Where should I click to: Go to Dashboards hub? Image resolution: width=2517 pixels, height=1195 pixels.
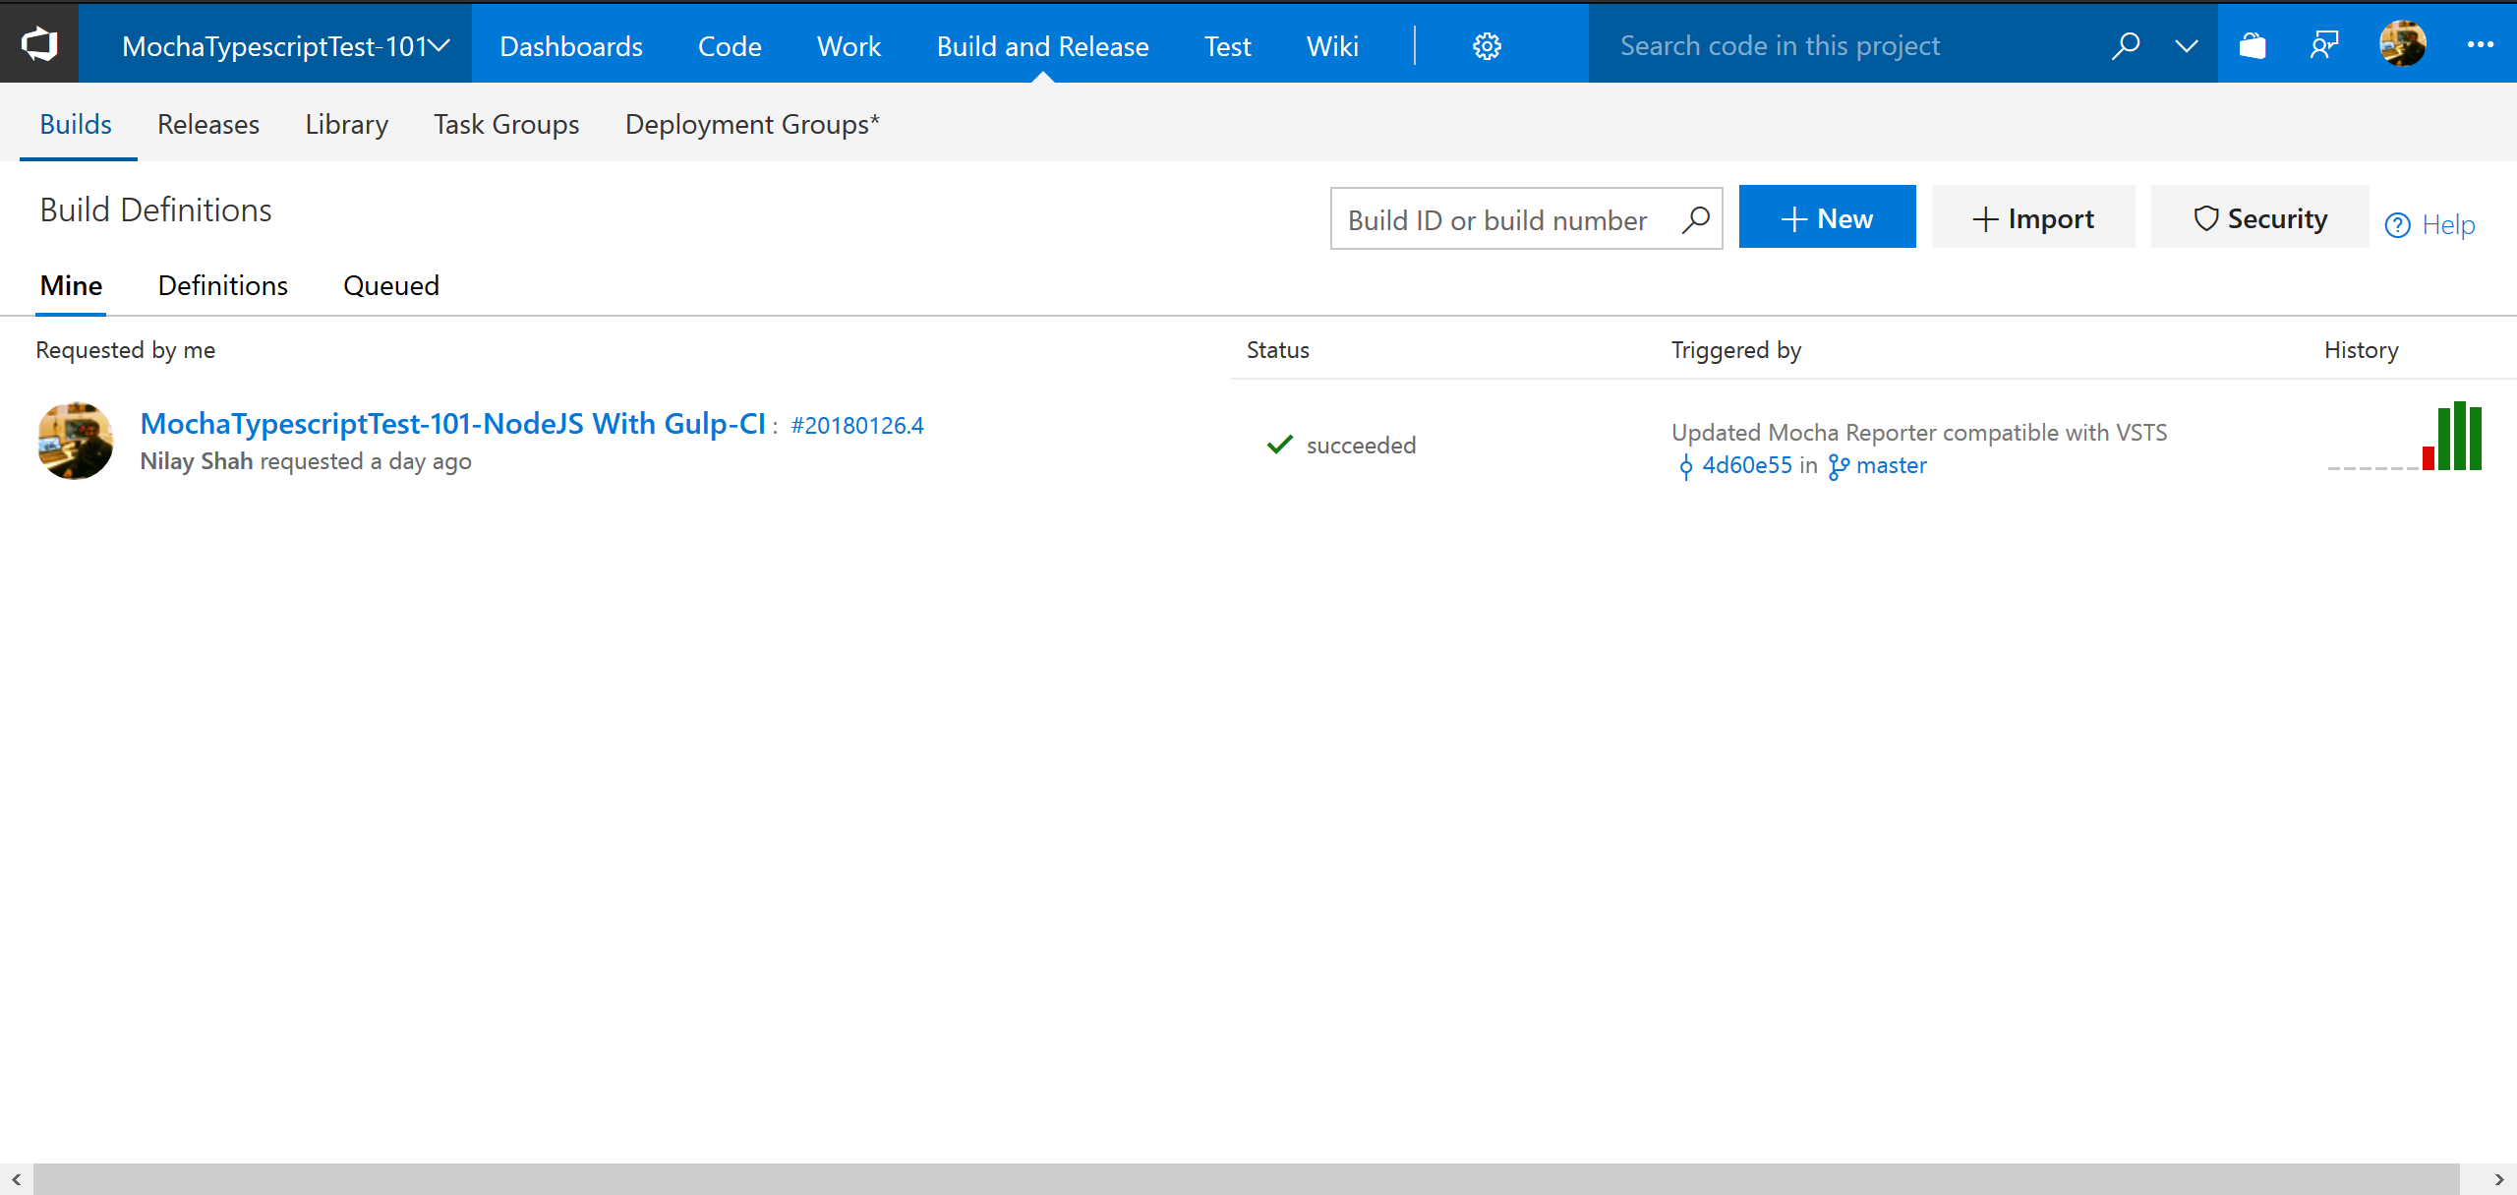point(571,46)
